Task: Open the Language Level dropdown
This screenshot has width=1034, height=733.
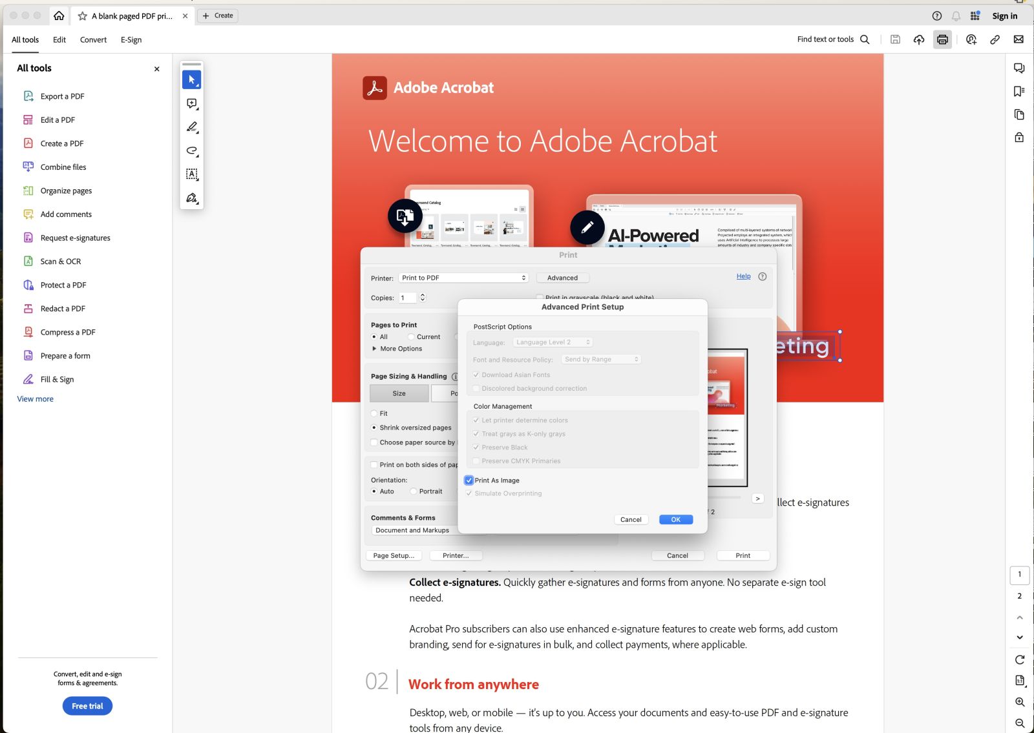Action: [x=553, y=342]
